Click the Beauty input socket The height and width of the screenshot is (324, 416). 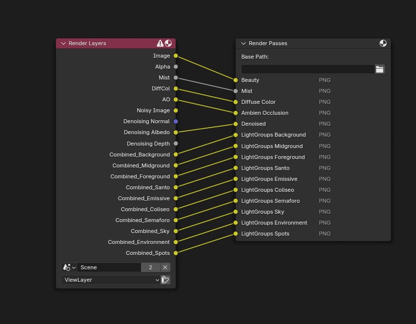click(236, 80)
